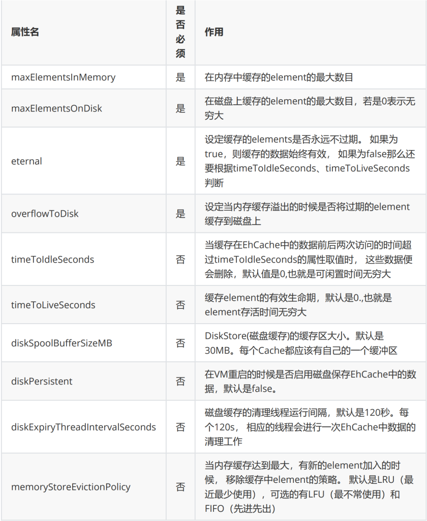
Task: Select the diskPersistent property name
Action: 42,382
